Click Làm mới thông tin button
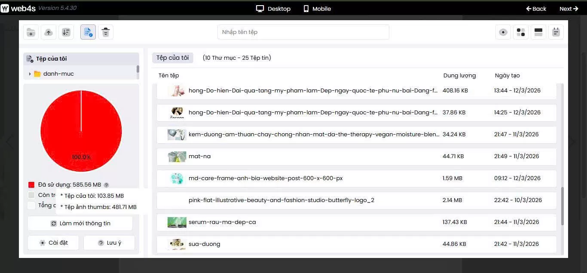Screen dimensions: 587x273 (x=80, y=224)
